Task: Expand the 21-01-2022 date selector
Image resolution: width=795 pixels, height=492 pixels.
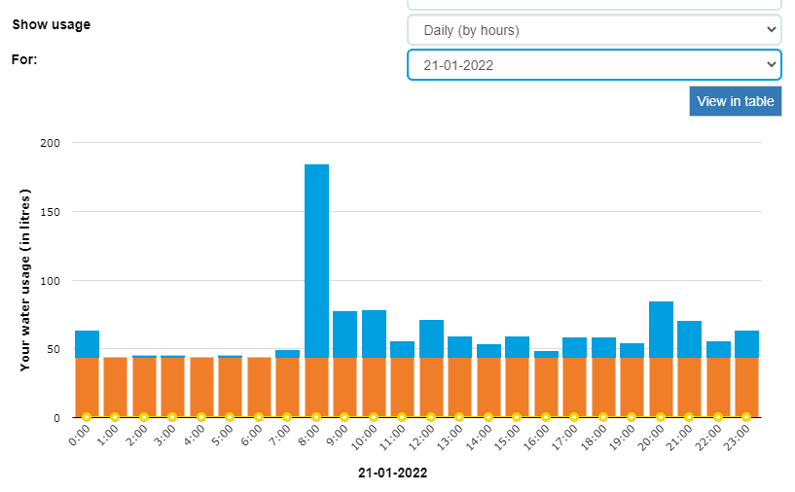Action: 594,65
